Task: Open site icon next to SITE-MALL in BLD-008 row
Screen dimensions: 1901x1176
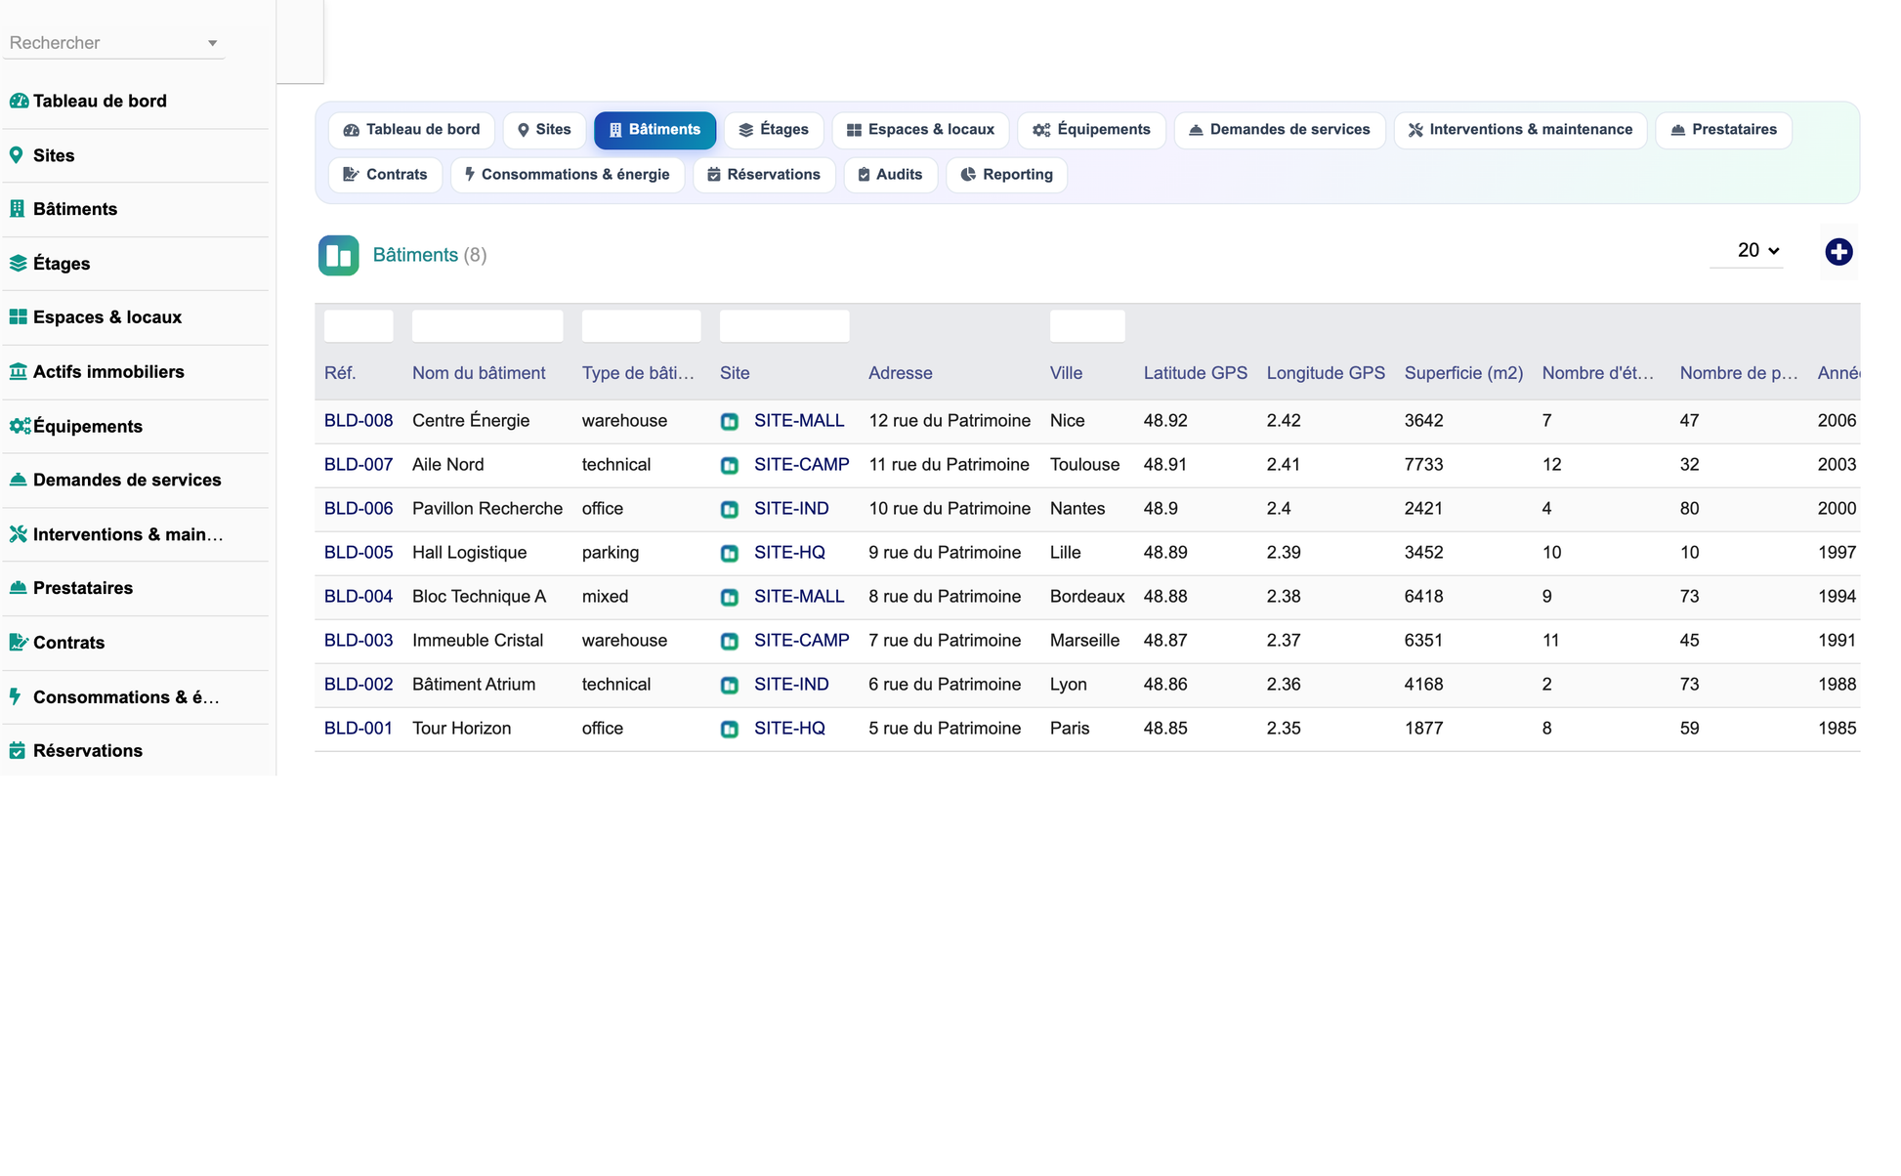Action: tap(730, 422)
